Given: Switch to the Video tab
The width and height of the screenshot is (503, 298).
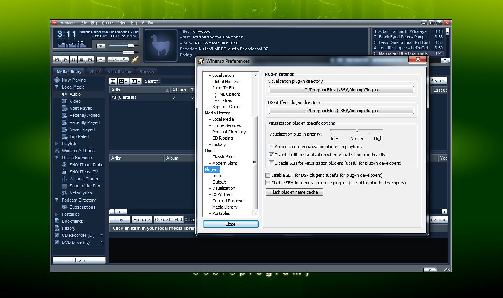Looking at the screenshot, I should click(x=95, y=71).
